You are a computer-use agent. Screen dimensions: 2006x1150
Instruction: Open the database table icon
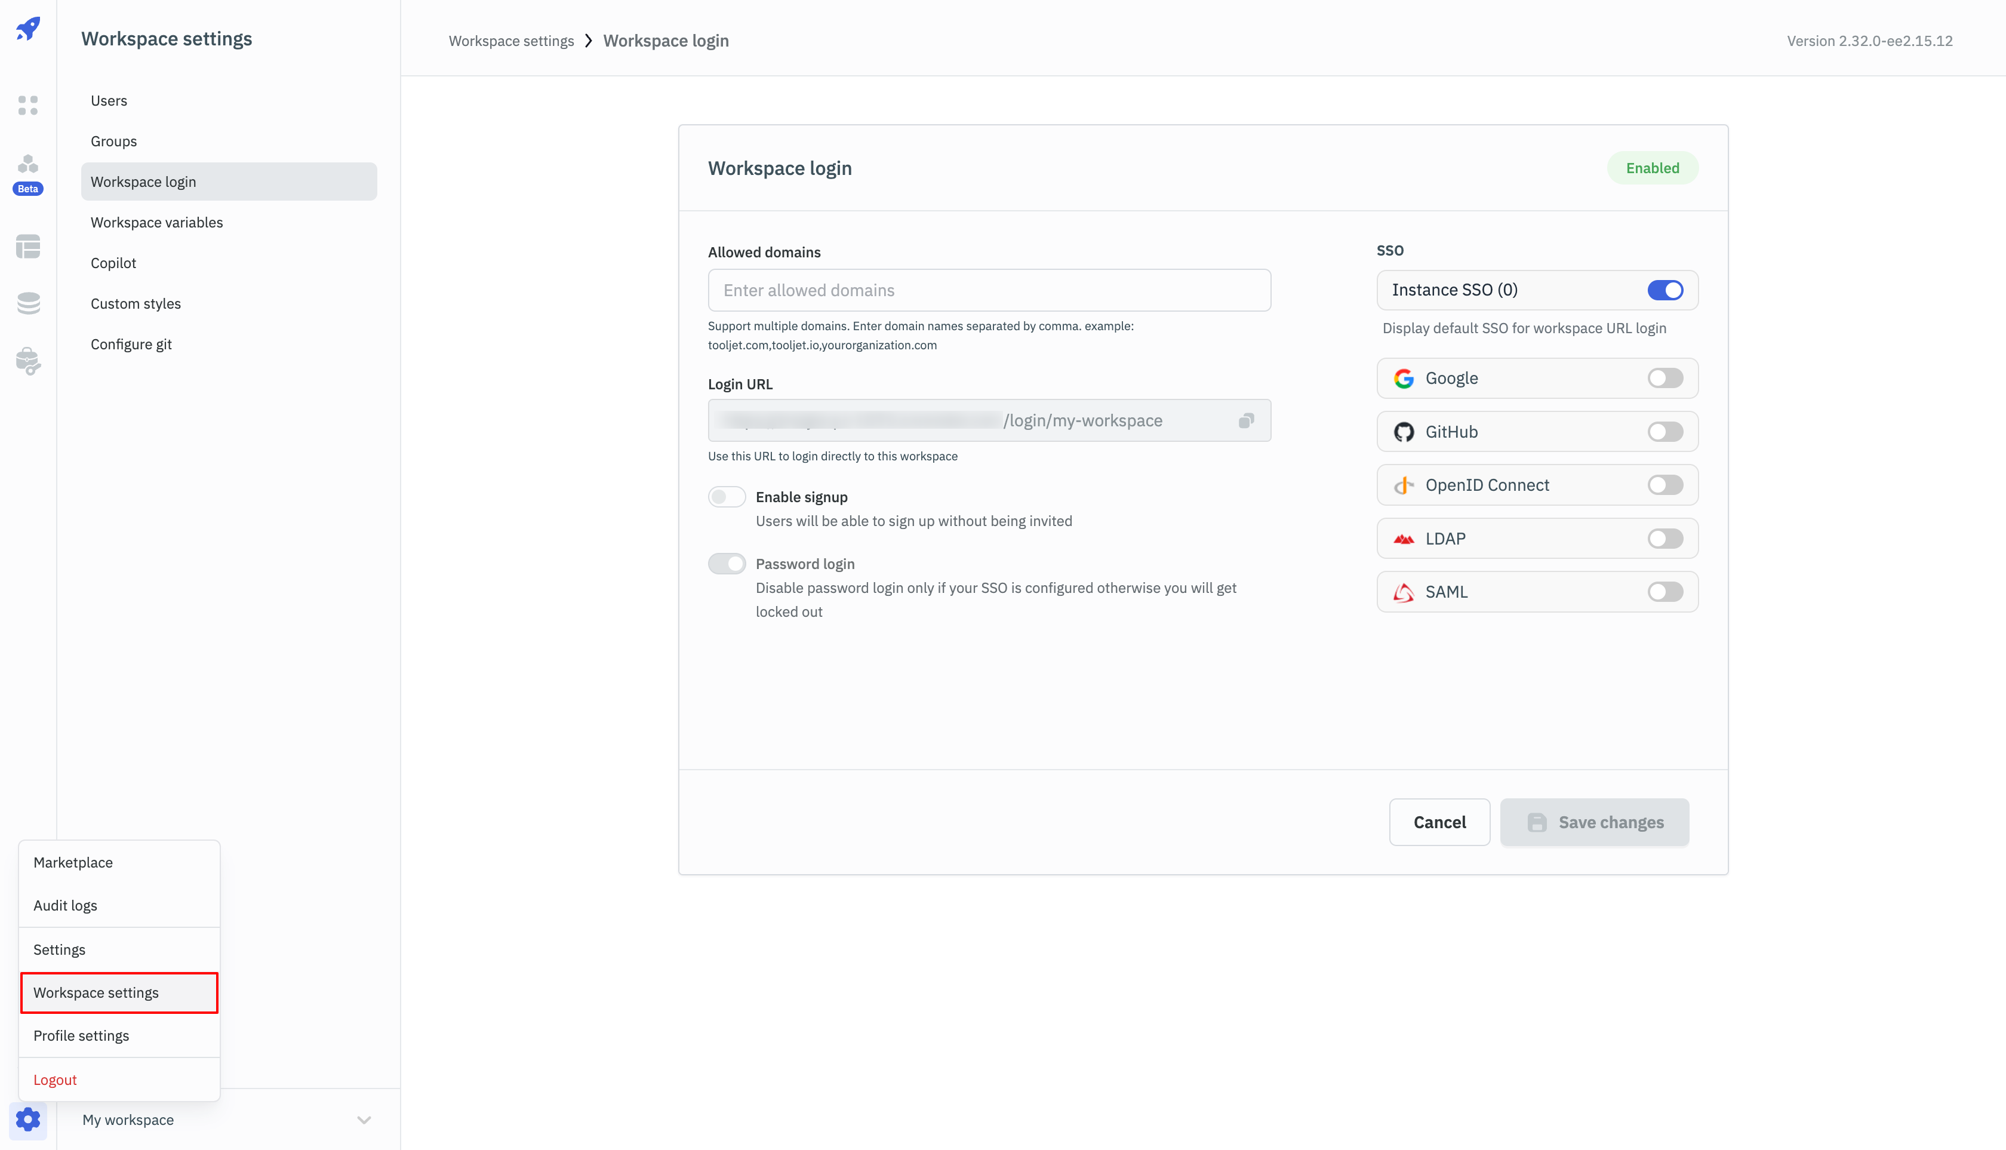27,247
